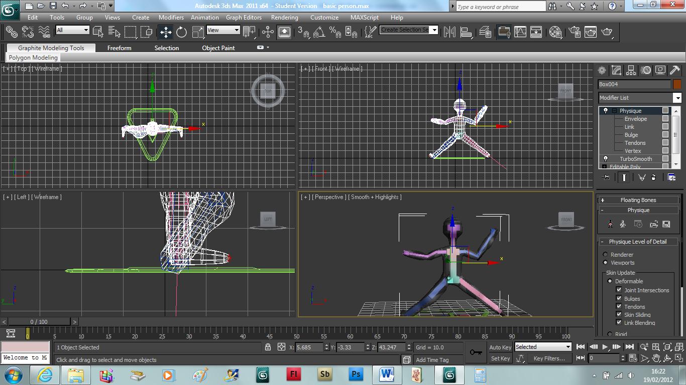This screenshot has width=686, height=385.
Task: Click the Remove Modifier trash icon
Action: point(654,177)
